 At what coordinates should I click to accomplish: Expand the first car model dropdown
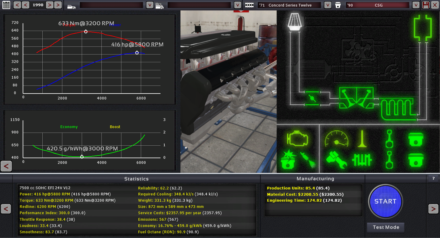[150, 5]
